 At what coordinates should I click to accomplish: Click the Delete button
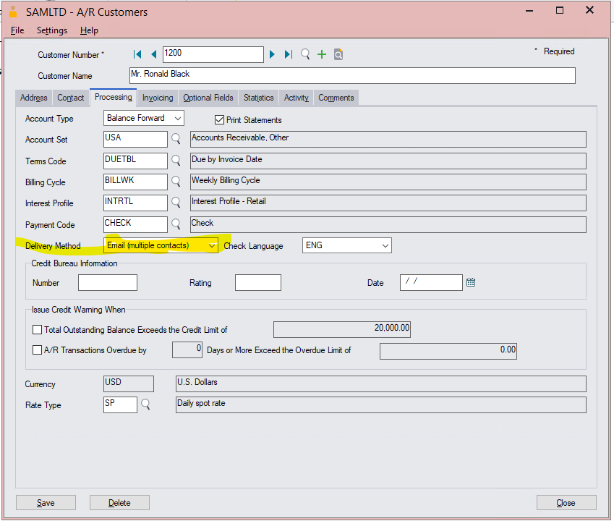(x=119, y=503)
